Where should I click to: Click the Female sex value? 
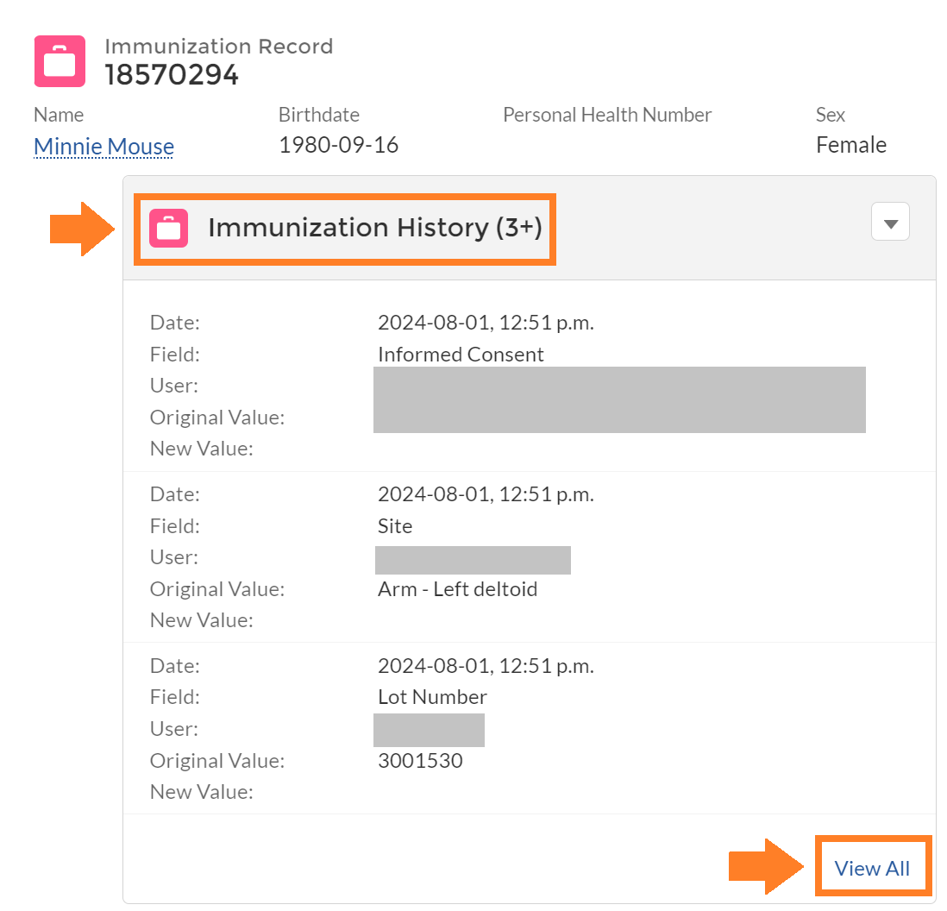click(x=851, y=145)
